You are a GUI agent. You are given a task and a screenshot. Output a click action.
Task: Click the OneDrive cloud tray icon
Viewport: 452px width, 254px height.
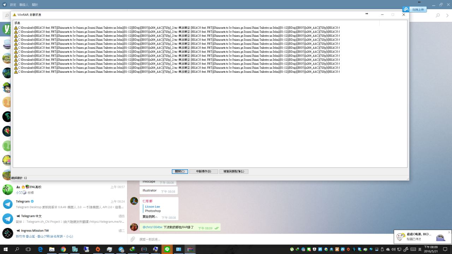click(x=388, y=249)
